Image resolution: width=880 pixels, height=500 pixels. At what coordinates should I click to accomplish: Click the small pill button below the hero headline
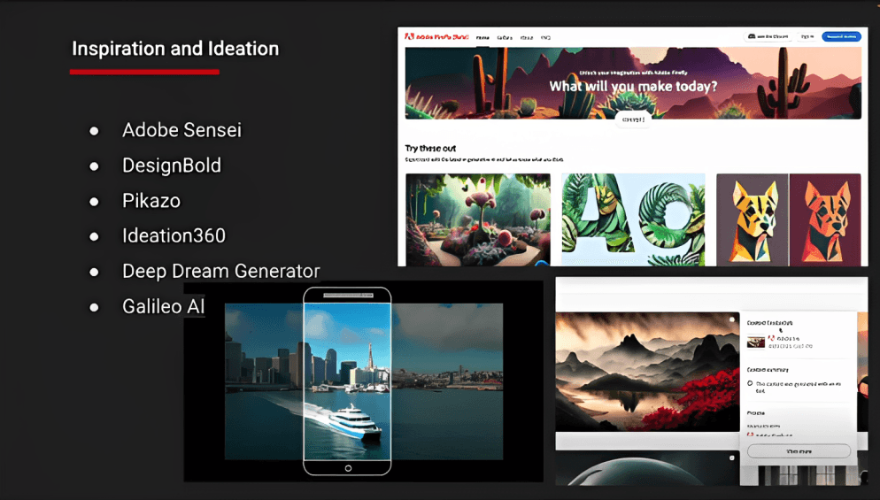pos(633,119)
